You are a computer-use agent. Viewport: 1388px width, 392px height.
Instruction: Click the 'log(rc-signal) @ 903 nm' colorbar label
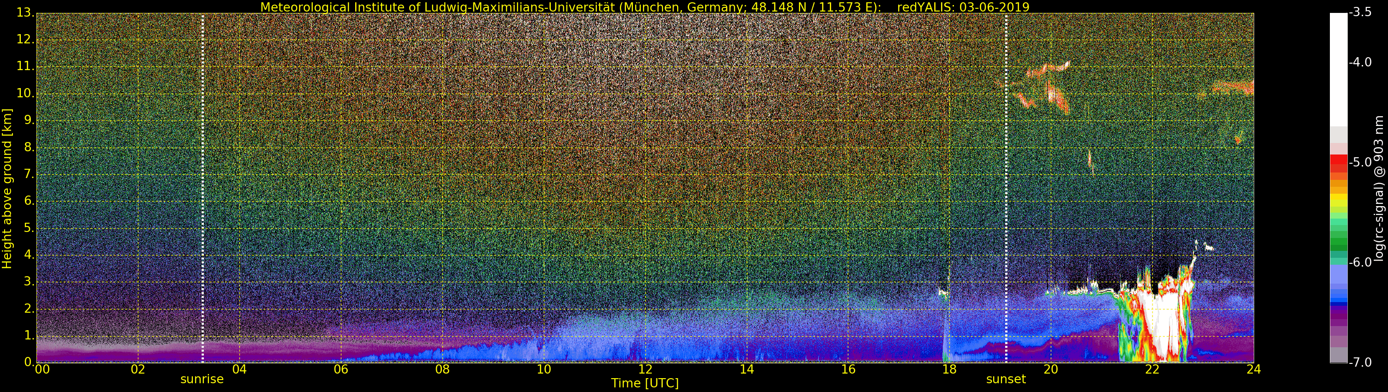click(1379, 189)
